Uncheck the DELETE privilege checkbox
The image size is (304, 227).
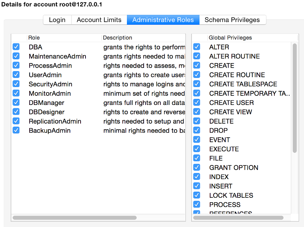196,121
